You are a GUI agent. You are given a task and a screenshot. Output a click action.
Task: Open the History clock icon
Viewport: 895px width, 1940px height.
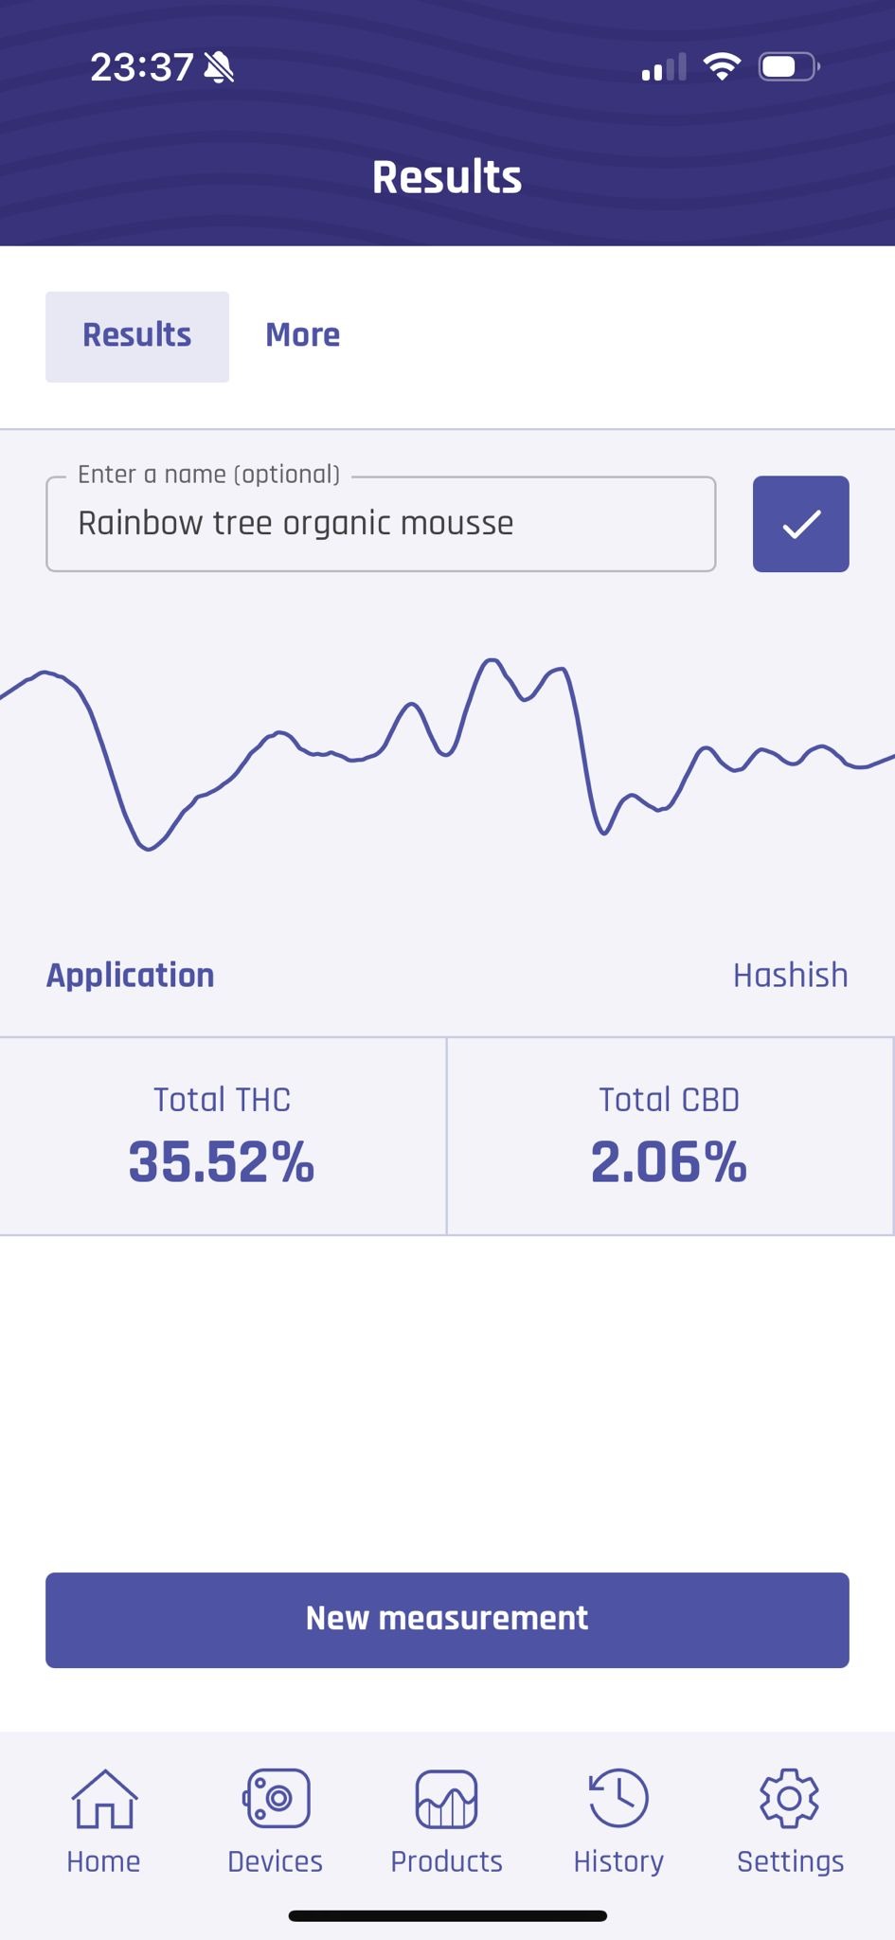pos(618,1798)
